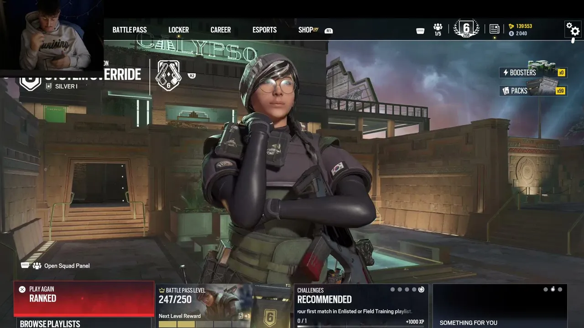Click the touchpad icon in top bar
584x328 pixels.
pyautogui.click(x=421, y=31)
